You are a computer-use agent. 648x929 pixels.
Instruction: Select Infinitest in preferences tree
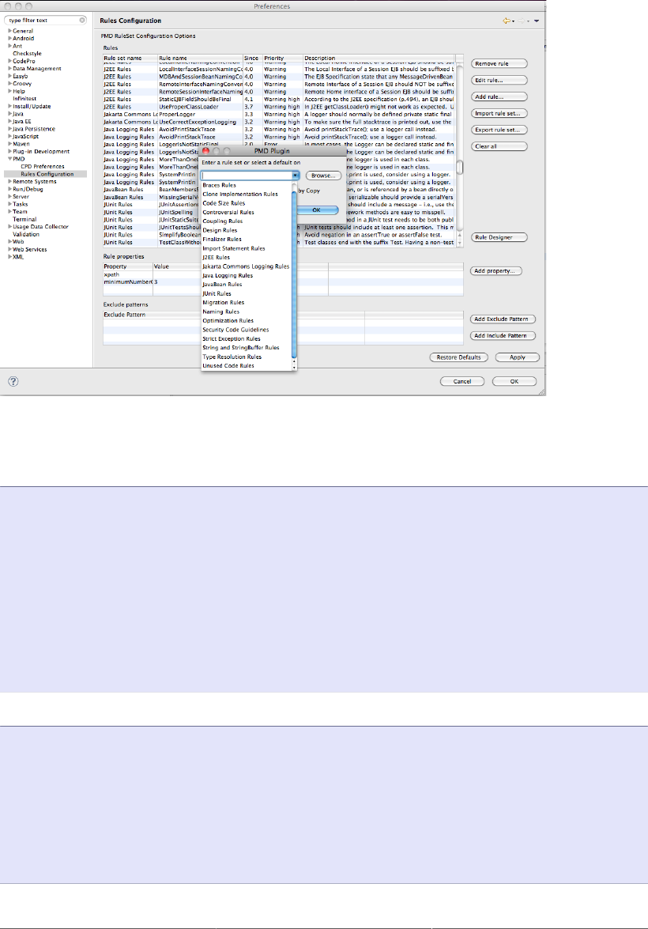pyautogui.click(x=24, y=99)
